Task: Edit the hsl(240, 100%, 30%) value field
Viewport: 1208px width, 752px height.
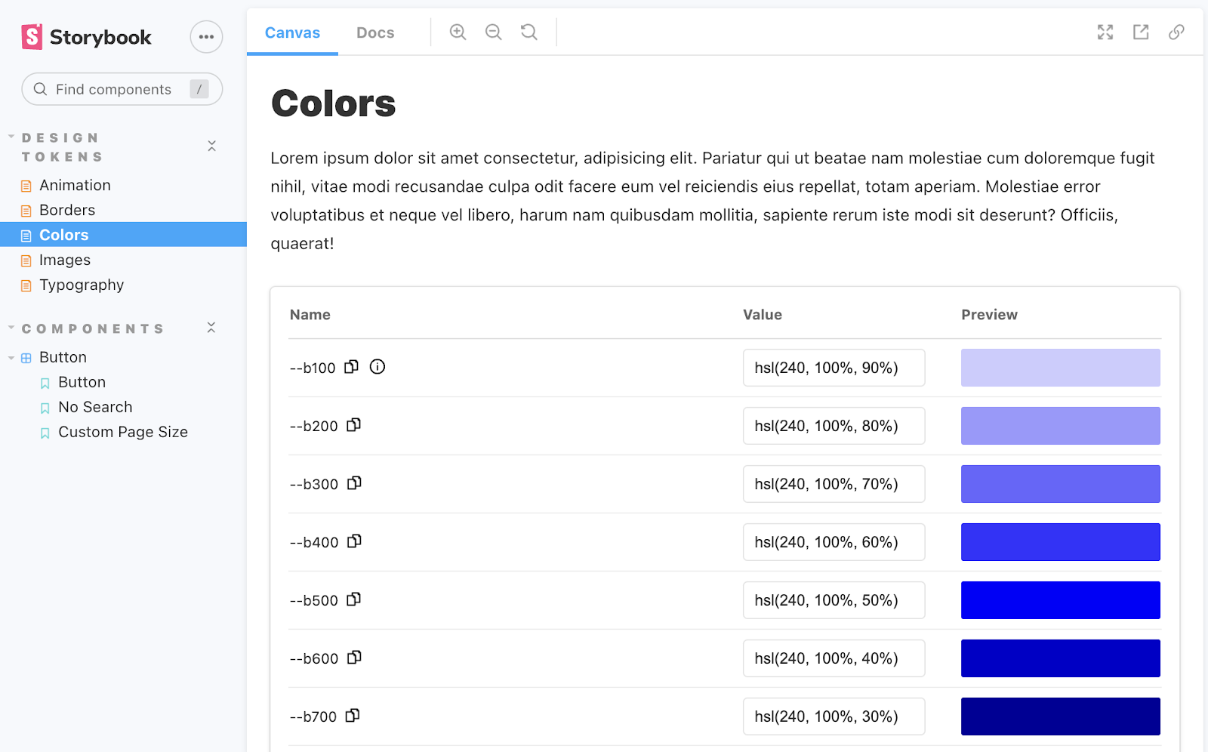Action: pos(834,717)
